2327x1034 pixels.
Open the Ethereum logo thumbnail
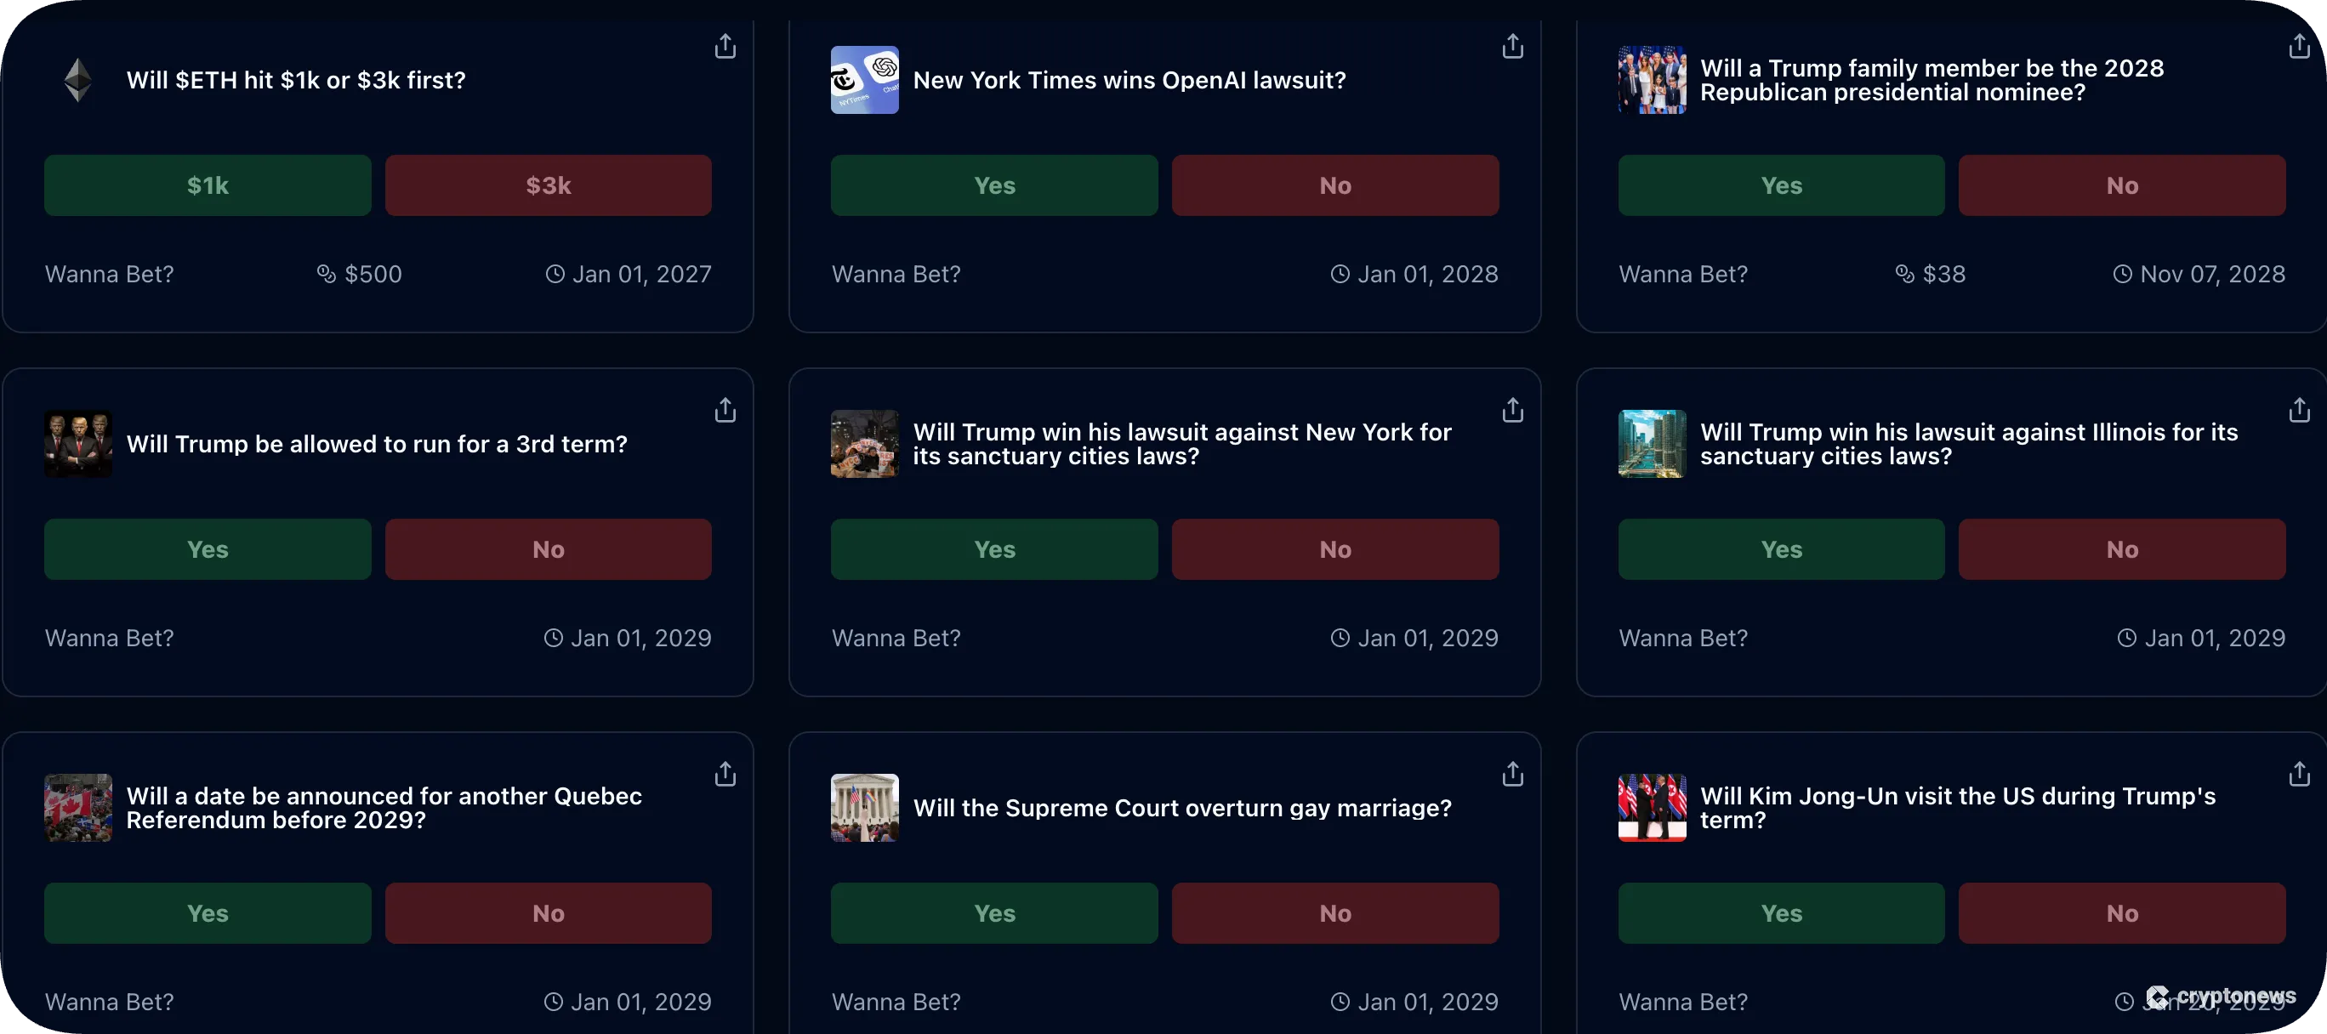pos(78,81)
